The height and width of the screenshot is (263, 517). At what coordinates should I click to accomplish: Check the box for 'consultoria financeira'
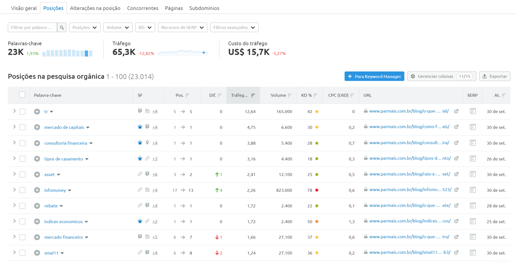[23, 143]
